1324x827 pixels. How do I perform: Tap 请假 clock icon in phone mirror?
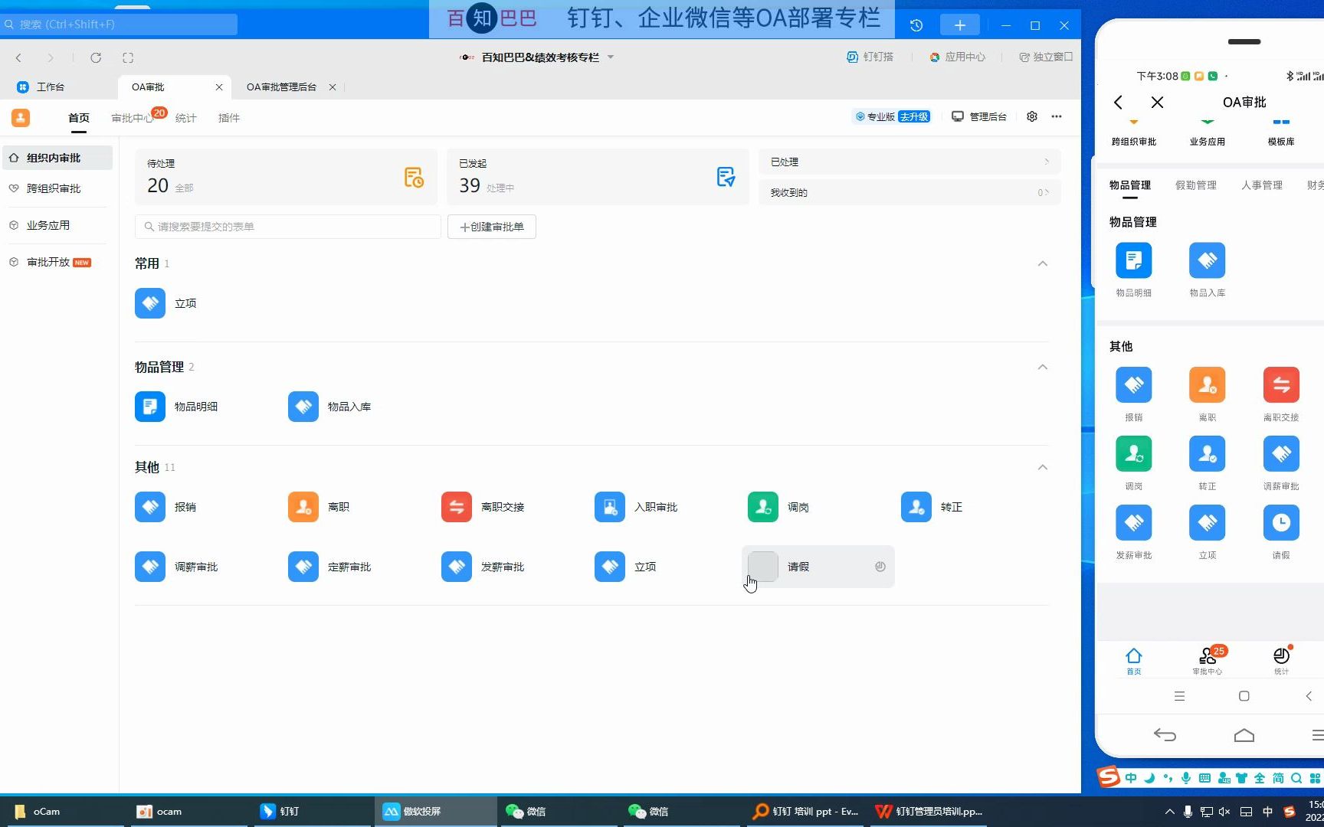click(x=1281, y=522)
